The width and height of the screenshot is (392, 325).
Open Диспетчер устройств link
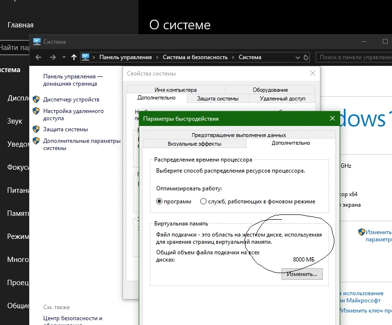tap(71, 100)
